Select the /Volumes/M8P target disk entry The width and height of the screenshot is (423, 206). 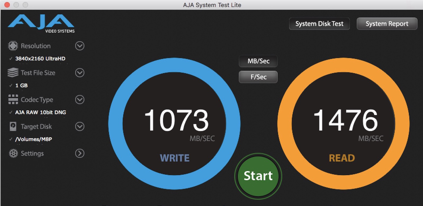(x=34, y=139)
